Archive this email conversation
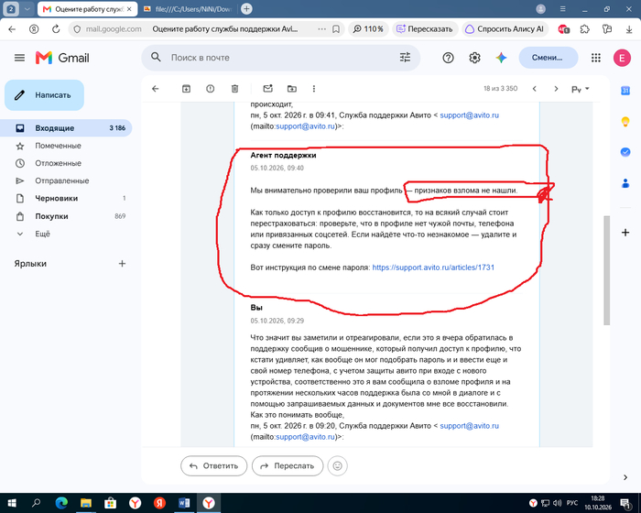Screen dimensions: 641x513 tap(186, 89)
